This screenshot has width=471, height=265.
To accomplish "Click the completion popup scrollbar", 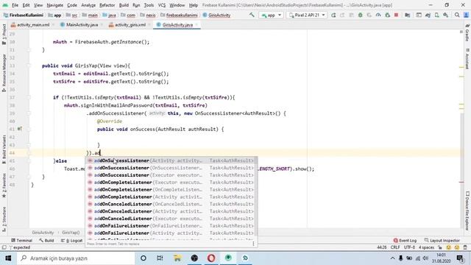I will point(256,197).
